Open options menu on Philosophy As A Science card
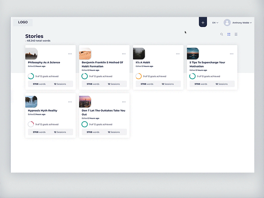The height and width of the screenshot is (198, 264). coord(70,53)
